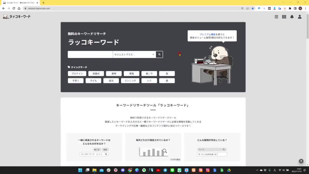Click the 一緒に検索されるキーワード card

pyautogui.click(x=94, y=147)
